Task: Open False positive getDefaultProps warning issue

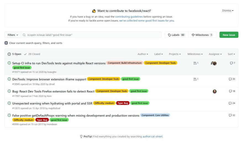Action: (76, 115)
